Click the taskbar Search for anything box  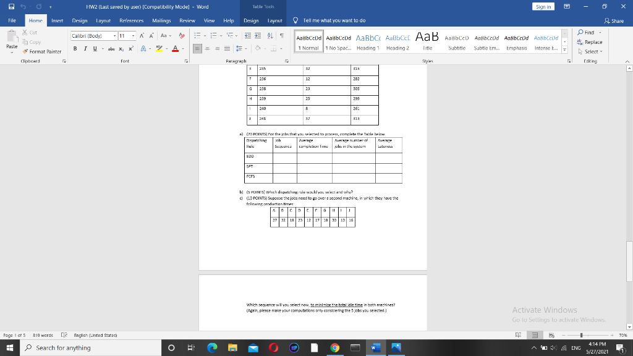90,347
